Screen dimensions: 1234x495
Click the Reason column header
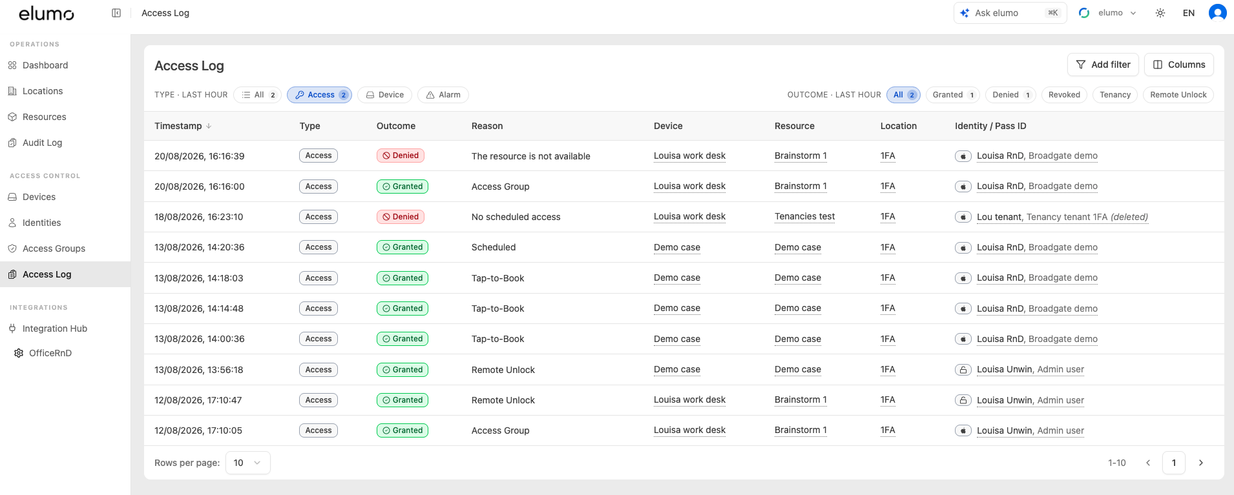(487, 126)
